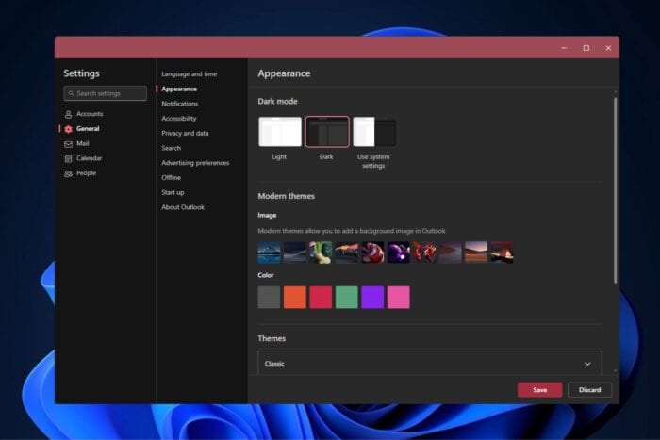Screen dimensions: 660x440
Task: Click the Calendar icon in sidebar
Action: [x=68, y=158]
